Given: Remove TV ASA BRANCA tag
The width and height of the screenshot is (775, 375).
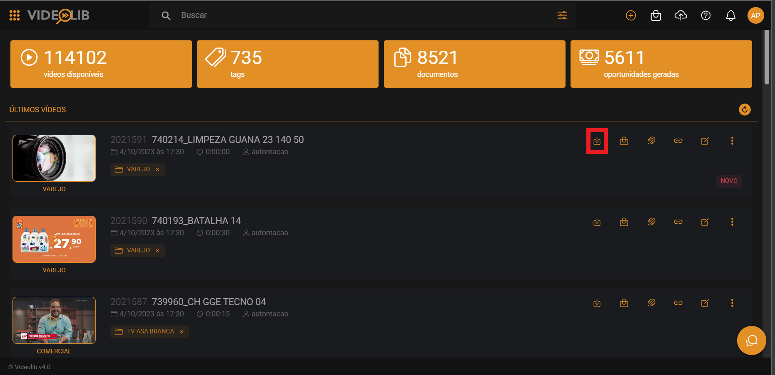Looking at the screenshot, I should (182, 332).
